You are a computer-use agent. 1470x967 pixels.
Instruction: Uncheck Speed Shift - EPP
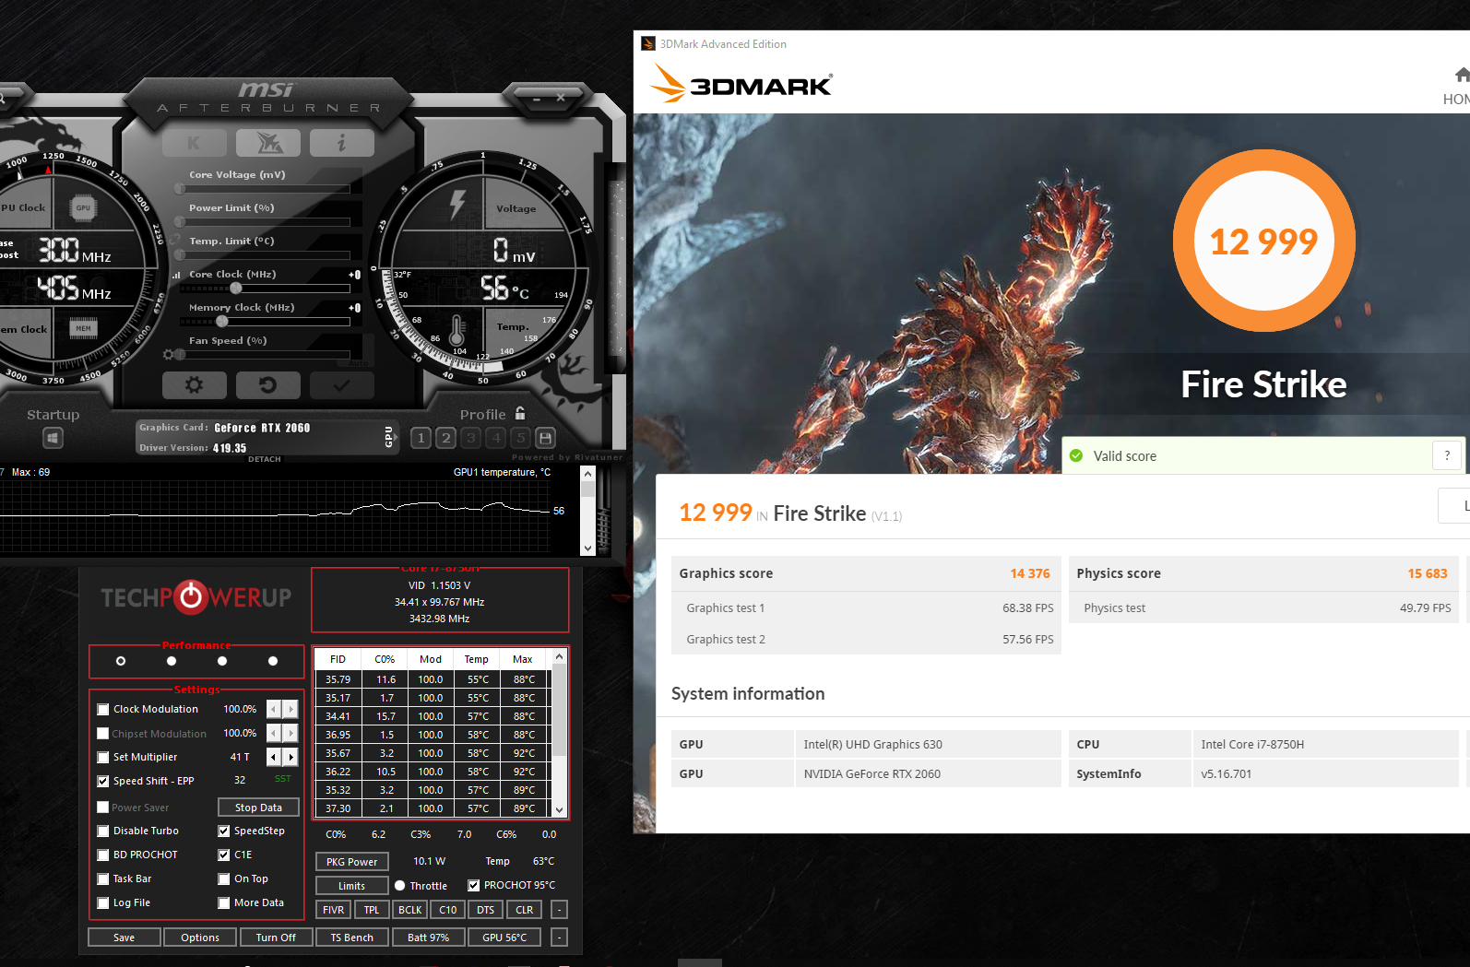pos(103,782)
